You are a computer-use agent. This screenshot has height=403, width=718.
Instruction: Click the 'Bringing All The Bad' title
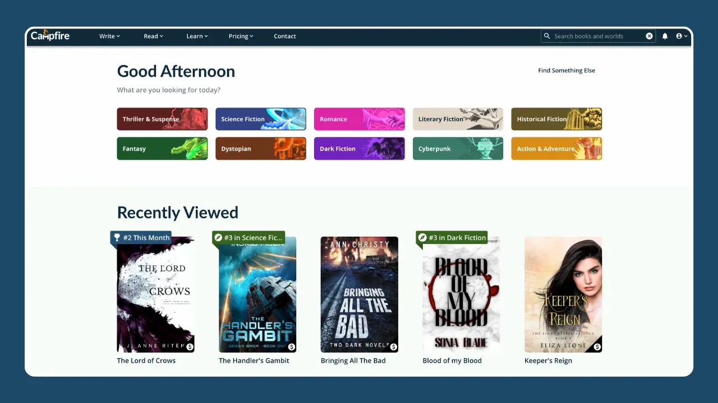(x=353, y=360)
